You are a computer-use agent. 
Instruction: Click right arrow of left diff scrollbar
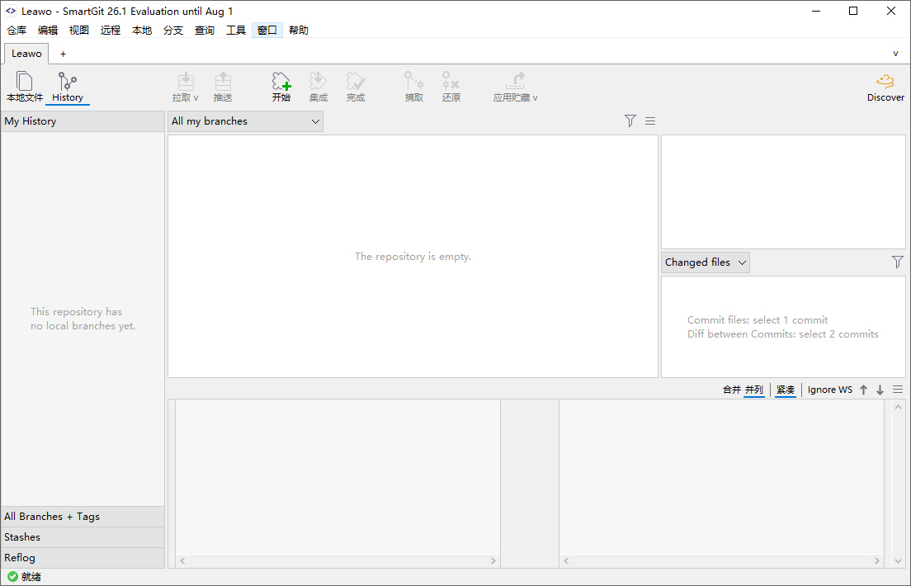pyautogui.click(x=493, y=561)
